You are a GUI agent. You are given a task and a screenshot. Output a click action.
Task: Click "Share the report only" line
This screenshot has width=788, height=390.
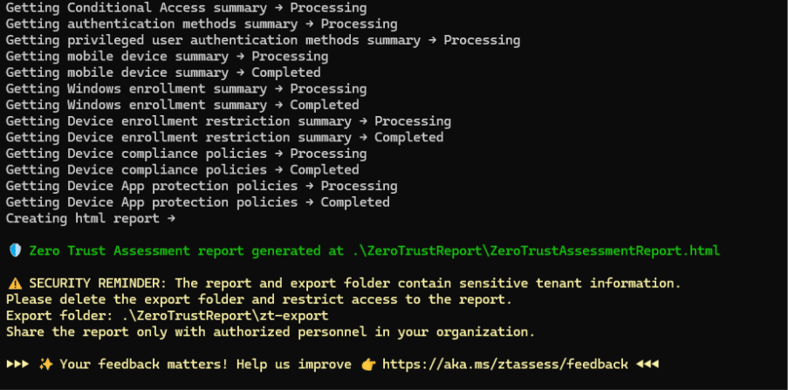point(271,332)
